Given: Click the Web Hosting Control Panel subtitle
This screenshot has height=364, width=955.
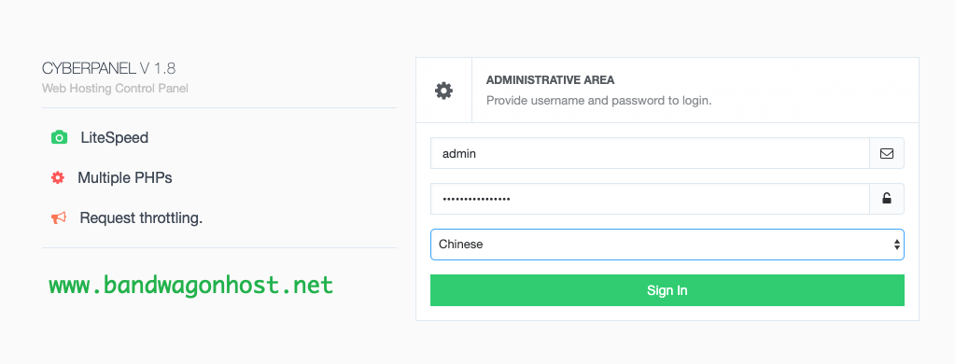Looking at the screenshot, I should (x=115, y=89).
